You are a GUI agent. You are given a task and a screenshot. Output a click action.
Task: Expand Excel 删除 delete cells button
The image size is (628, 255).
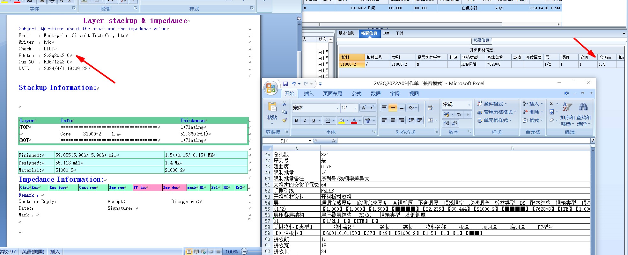[532, 112]
